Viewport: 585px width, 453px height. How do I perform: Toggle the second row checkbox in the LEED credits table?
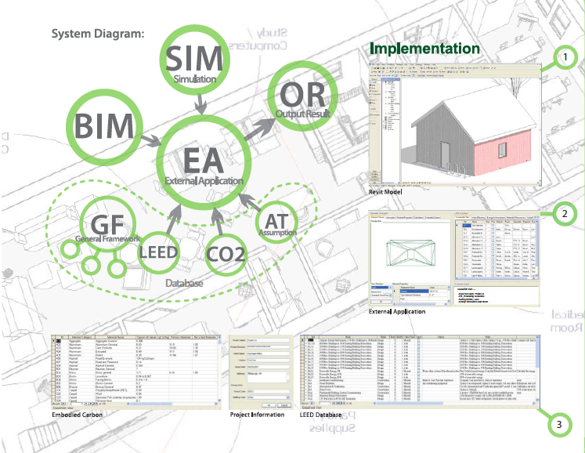click(x=492, y=229)
